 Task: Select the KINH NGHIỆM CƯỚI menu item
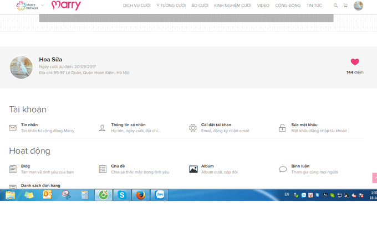pyautogui.click(x=232, y=6)
